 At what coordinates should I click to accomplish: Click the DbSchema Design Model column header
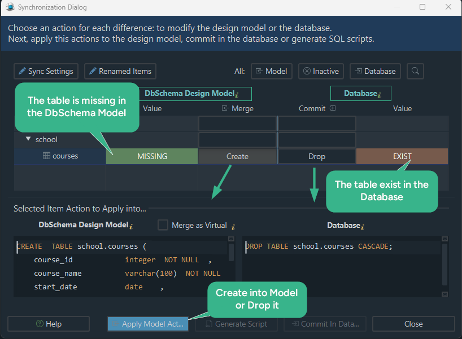click(195, 94)
